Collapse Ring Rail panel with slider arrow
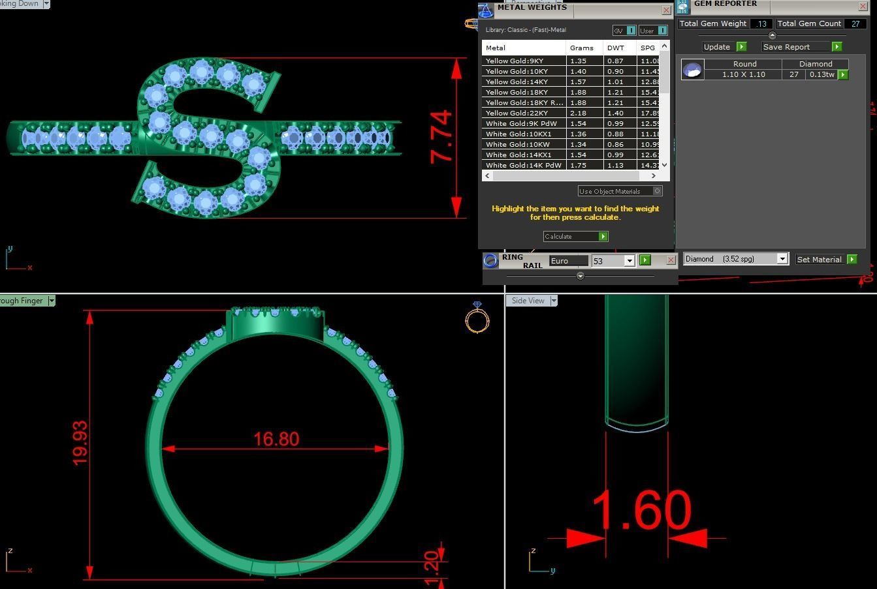This screenshot has width=877, height=589. tap(580, 276)
